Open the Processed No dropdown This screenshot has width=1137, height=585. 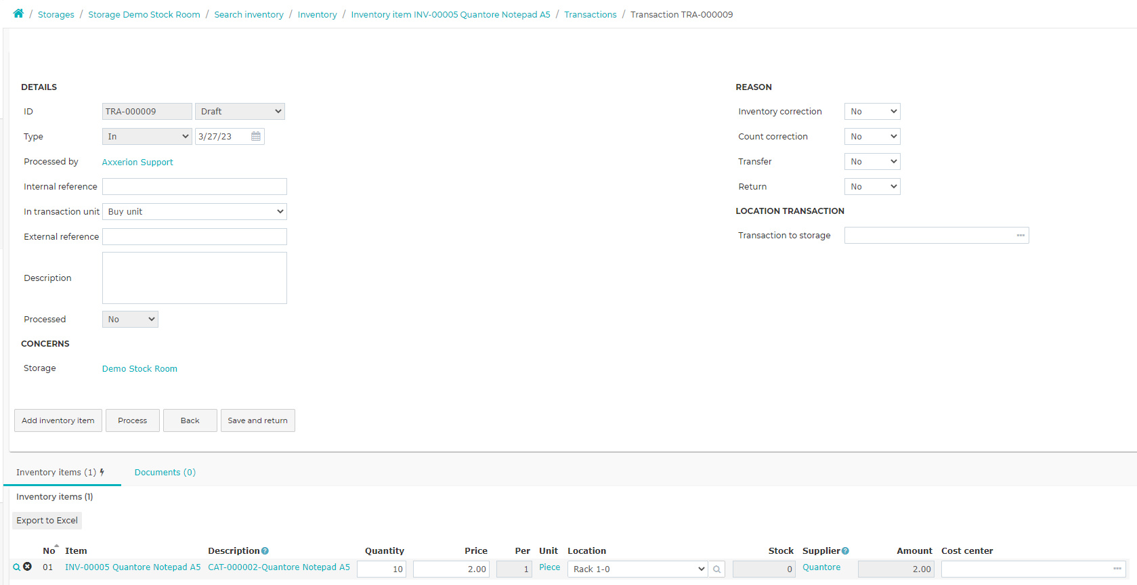click(130, 319)
